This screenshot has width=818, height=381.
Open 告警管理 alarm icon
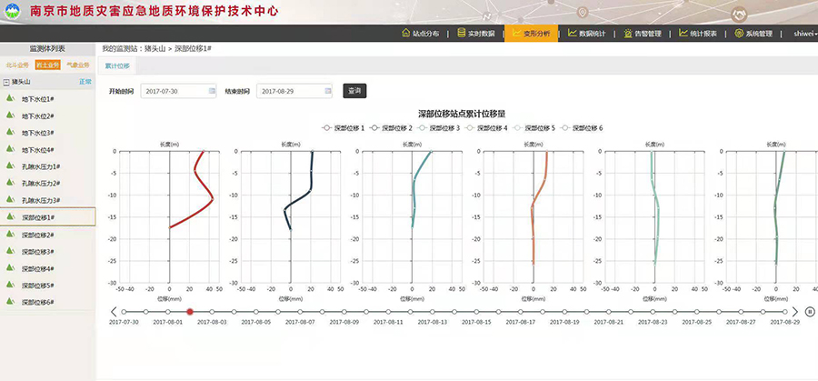tap(628, 34)
